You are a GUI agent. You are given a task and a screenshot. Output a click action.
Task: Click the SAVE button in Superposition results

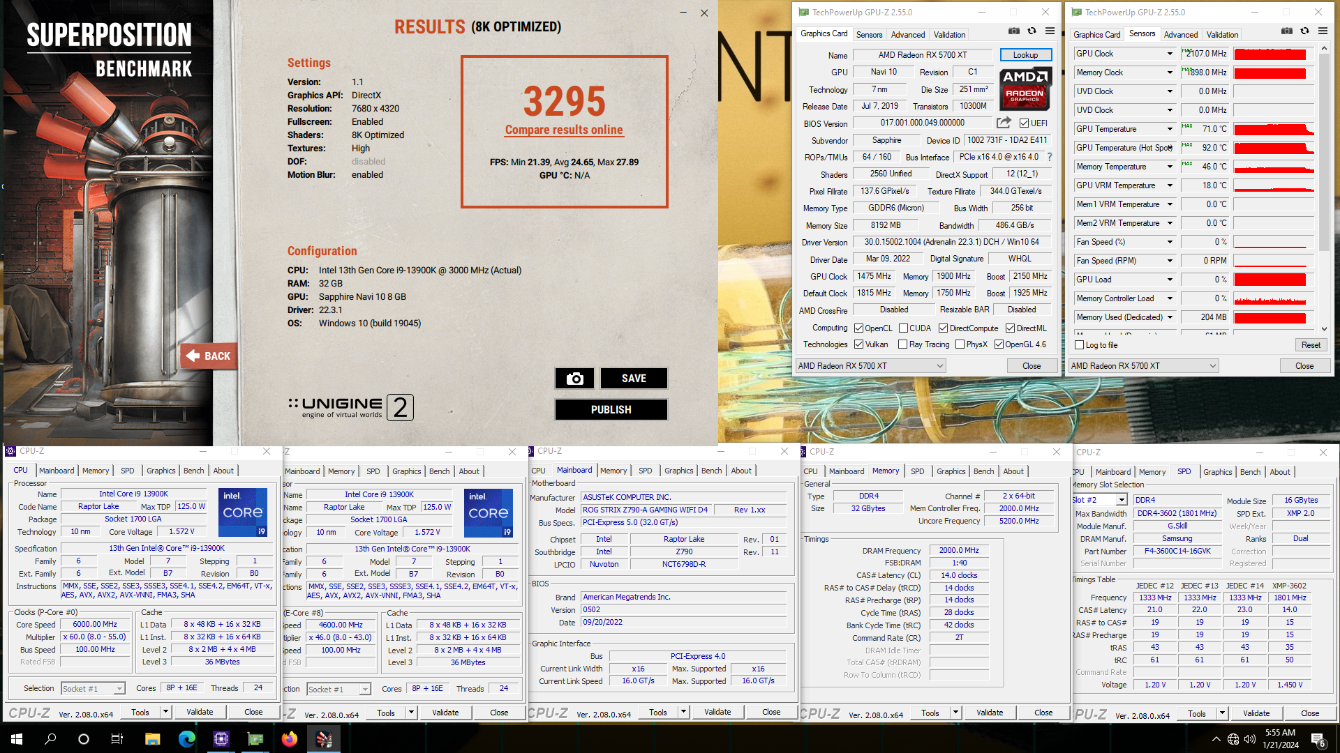point(634,379)
